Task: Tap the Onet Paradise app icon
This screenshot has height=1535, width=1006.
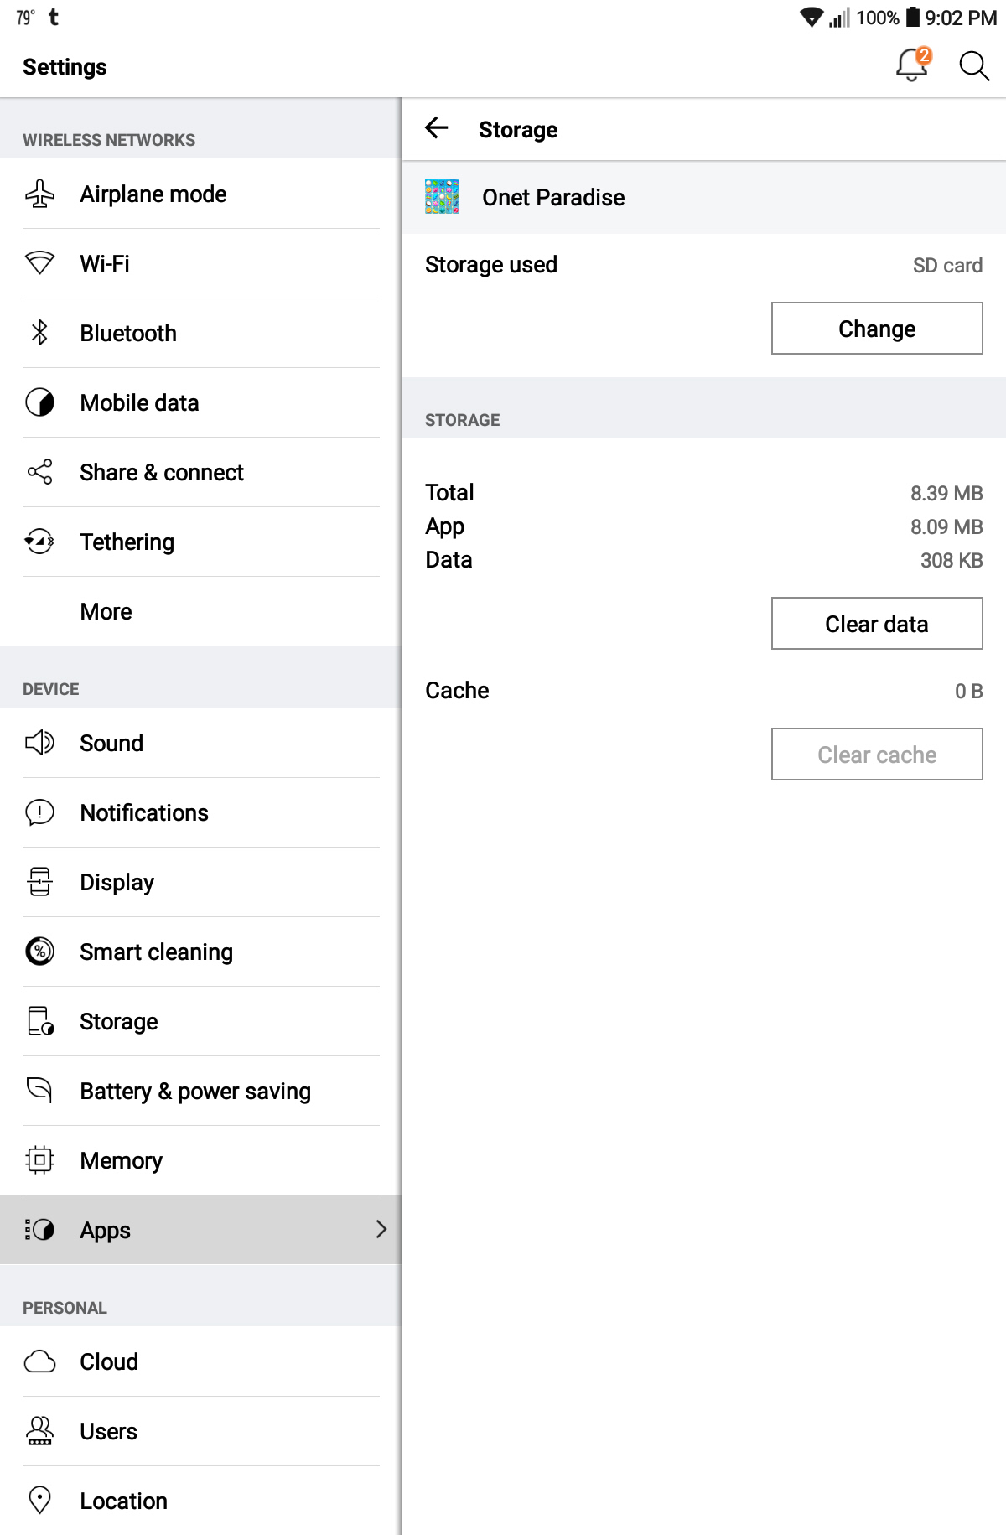Action: [442, 197]
